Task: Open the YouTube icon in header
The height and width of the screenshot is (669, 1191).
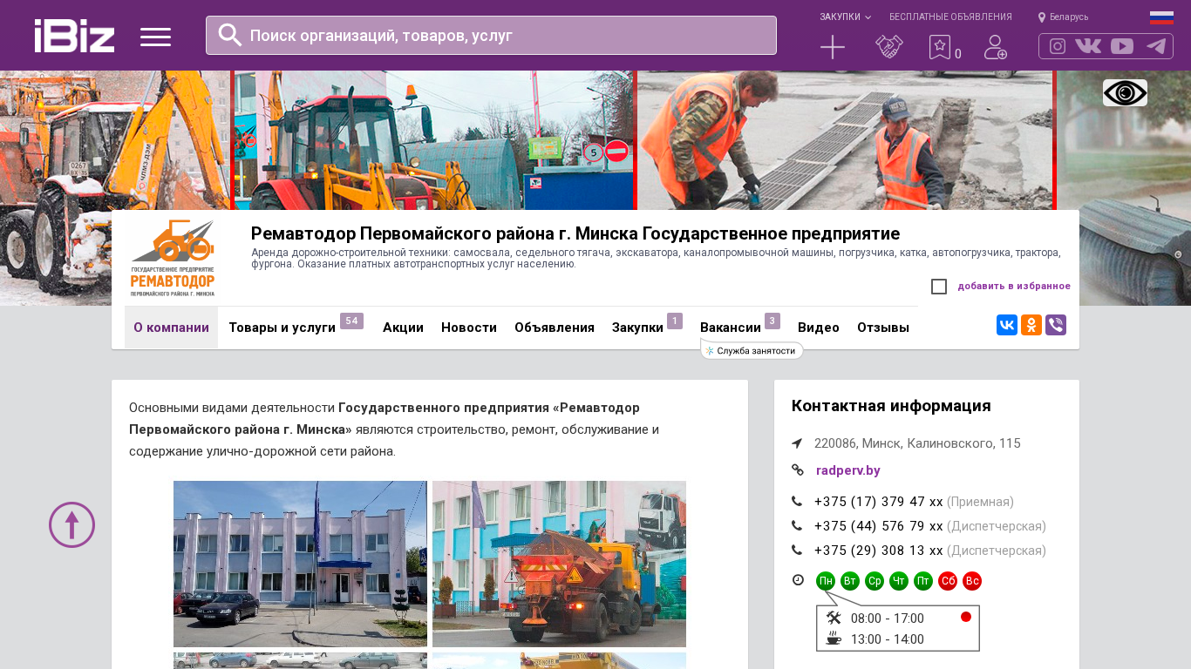Action: (x=1122, y=46)
